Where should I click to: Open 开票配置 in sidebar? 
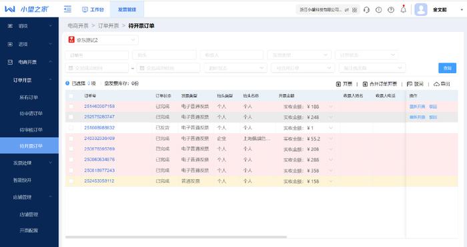pos(29,230)
